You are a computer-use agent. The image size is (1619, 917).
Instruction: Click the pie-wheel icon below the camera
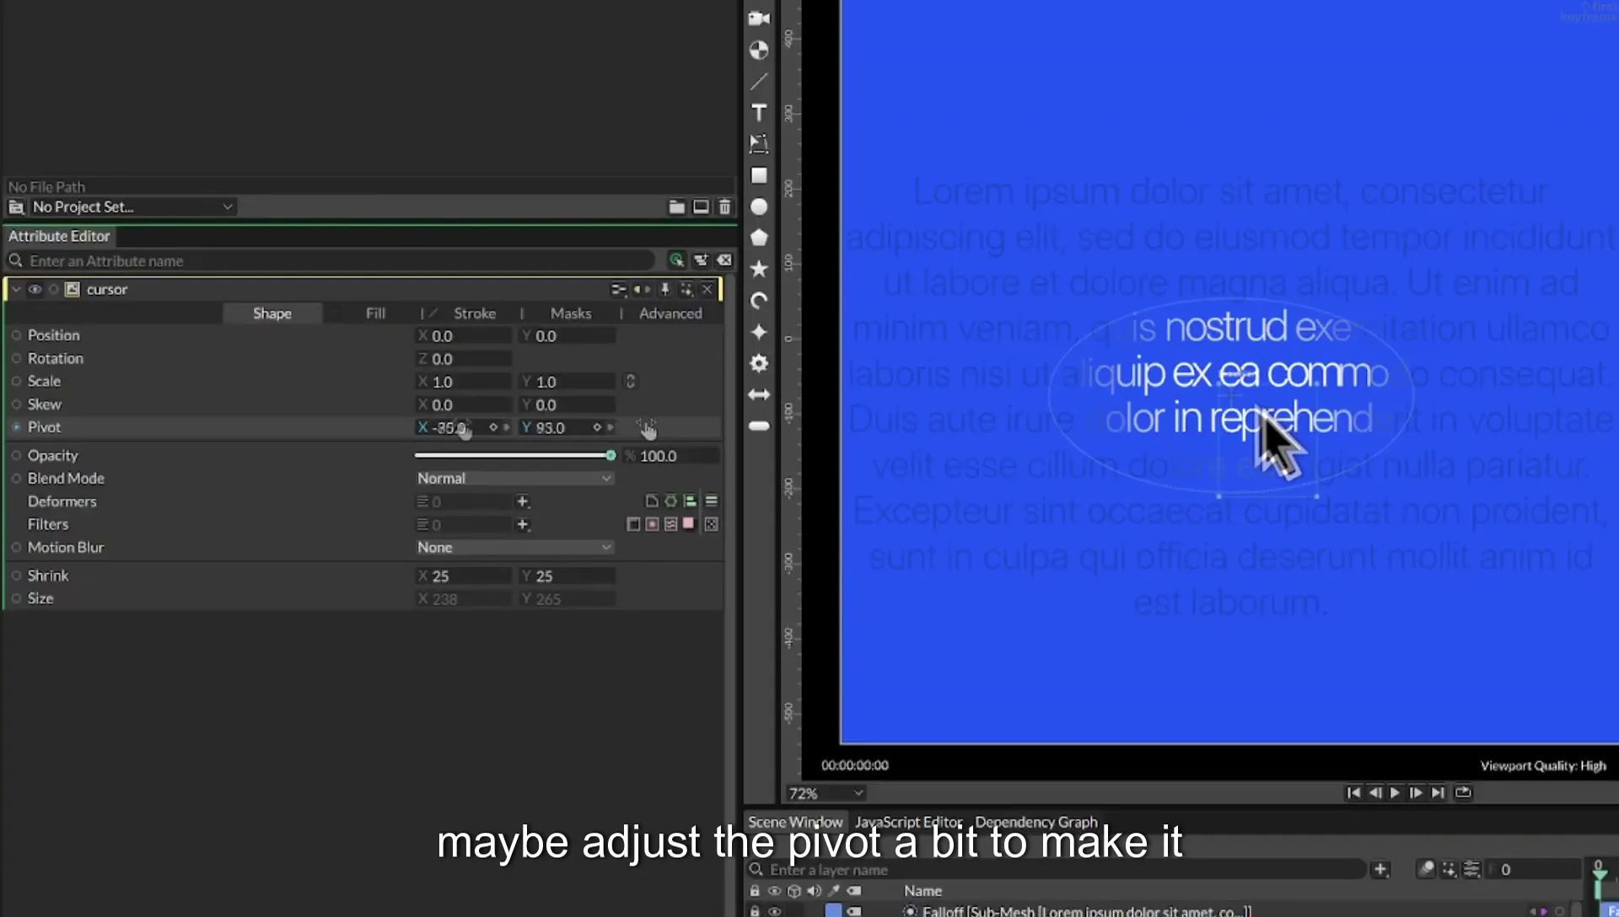(759, 50)
